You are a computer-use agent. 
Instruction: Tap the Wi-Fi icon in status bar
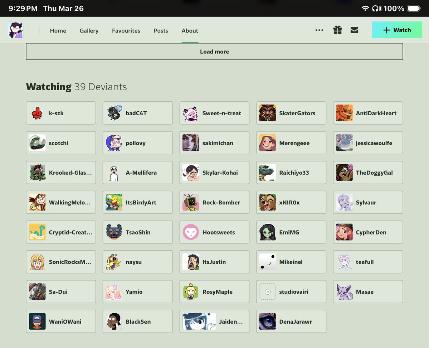coord(365,8)
